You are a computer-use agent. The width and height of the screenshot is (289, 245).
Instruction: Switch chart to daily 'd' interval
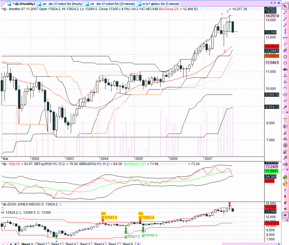click(285, 203)
